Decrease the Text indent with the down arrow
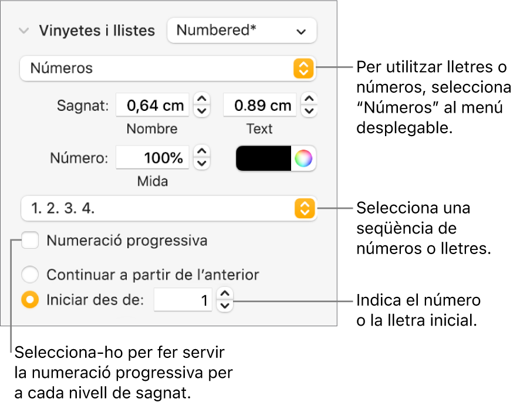This screenshot has width=520, height=409. 309,111
